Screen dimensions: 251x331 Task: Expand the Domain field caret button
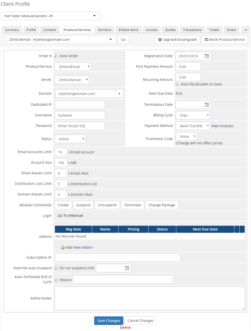pyautogui.click(x=119, y=93)
